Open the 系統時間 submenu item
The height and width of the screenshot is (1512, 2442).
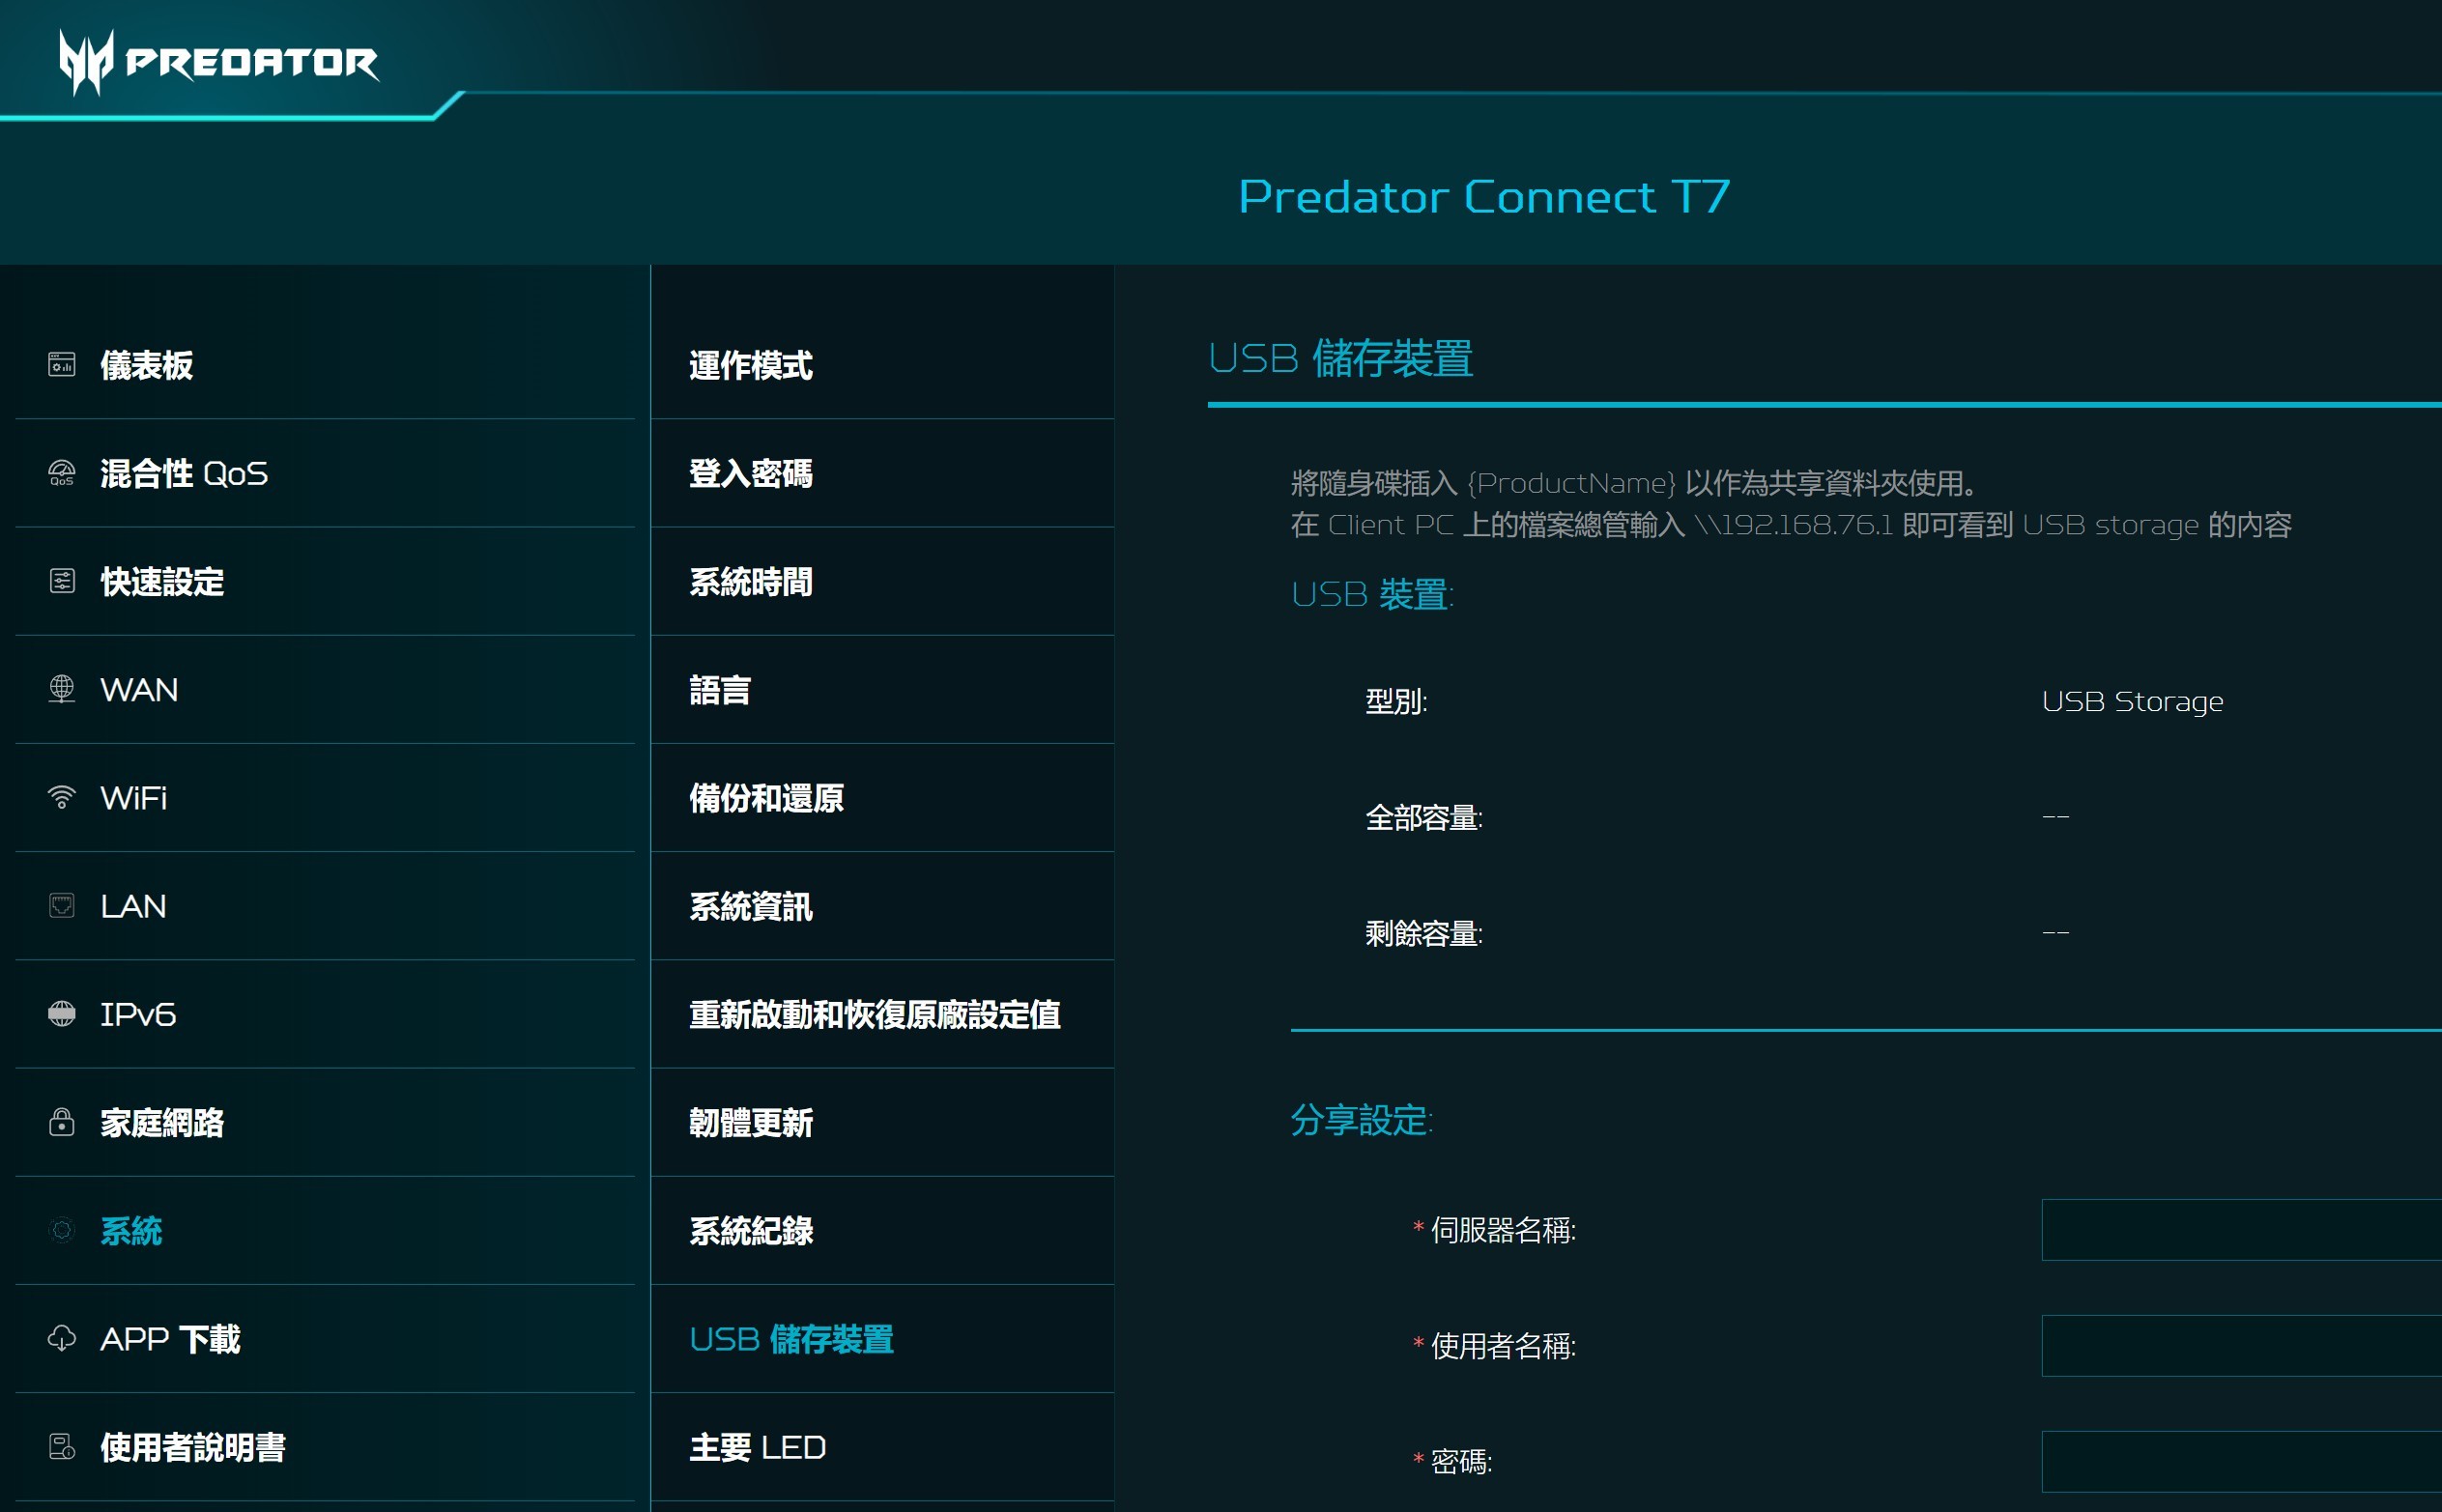883,581
